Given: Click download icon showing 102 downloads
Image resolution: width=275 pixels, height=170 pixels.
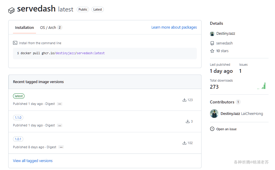Looking at the screenshot, I should click(x=184, y=143).
